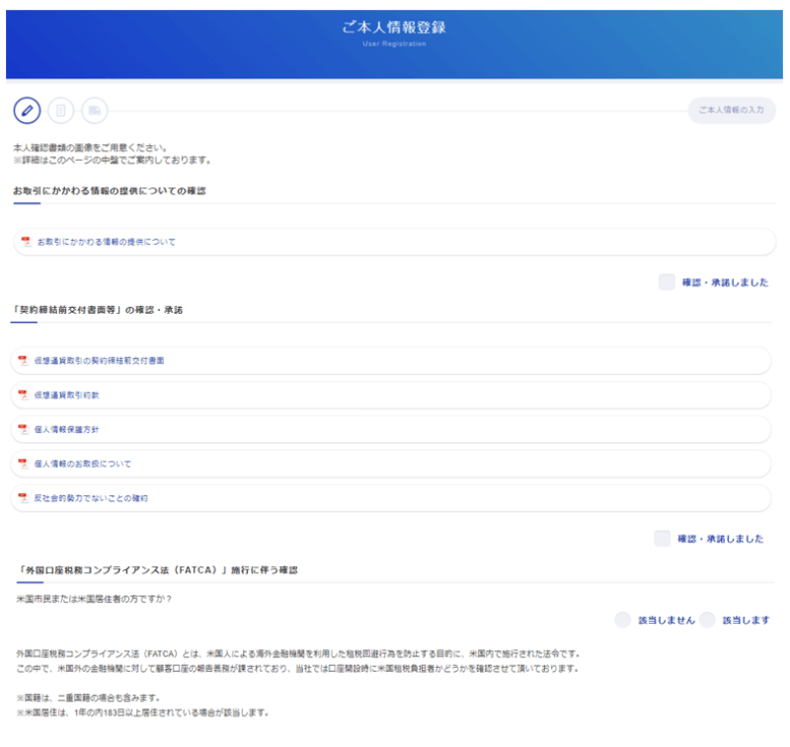Click PDF icon for お取引にかかわる情報の提供について
790x747 pixels.
pyautogui.click(x=26, y=242)
